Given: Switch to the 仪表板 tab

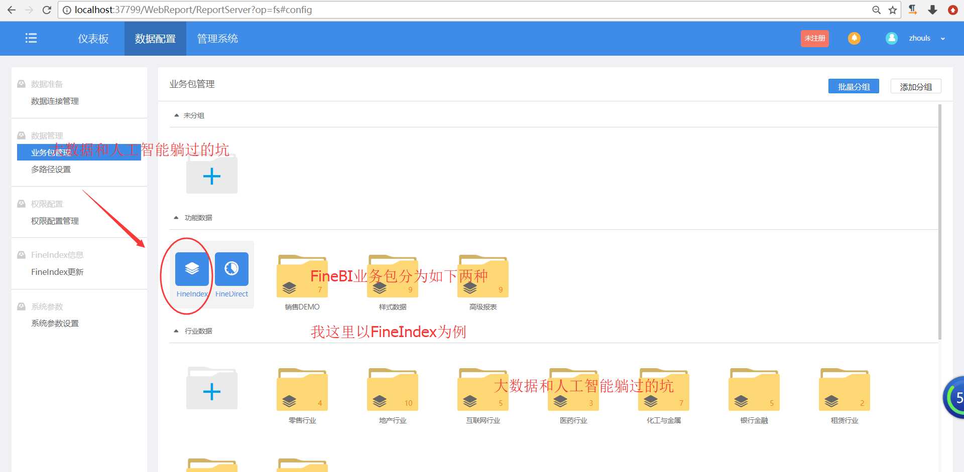Looking at the screenshot, I should pyautogui.click(x=93, y=39).
